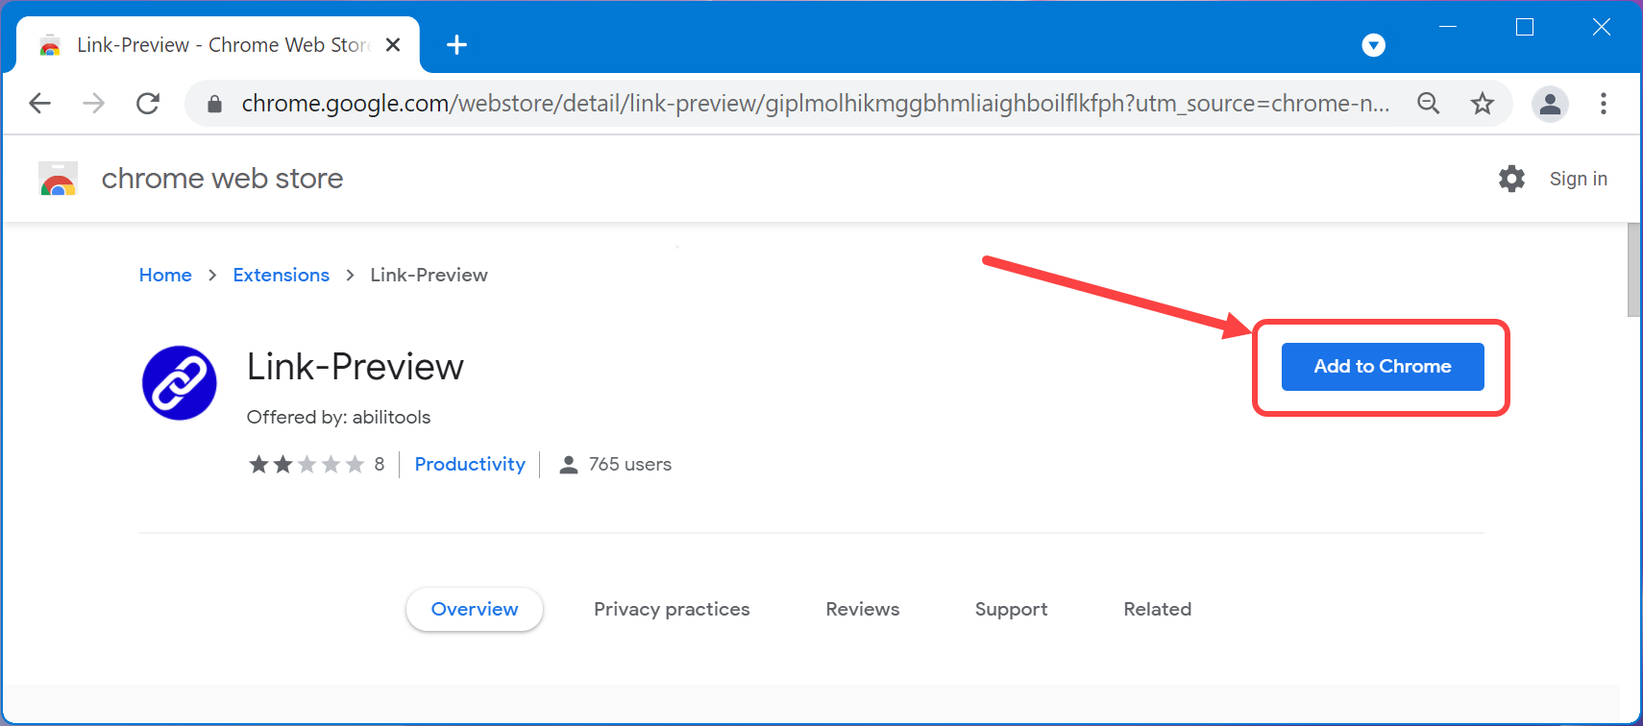
Task: Open the zoom magnifier in address bar
Action: pos(1428,103)
